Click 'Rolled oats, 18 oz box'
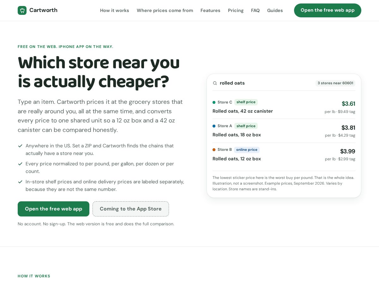 pos(237,135)
